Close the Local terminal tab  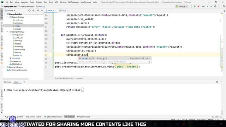pos(20,82)
